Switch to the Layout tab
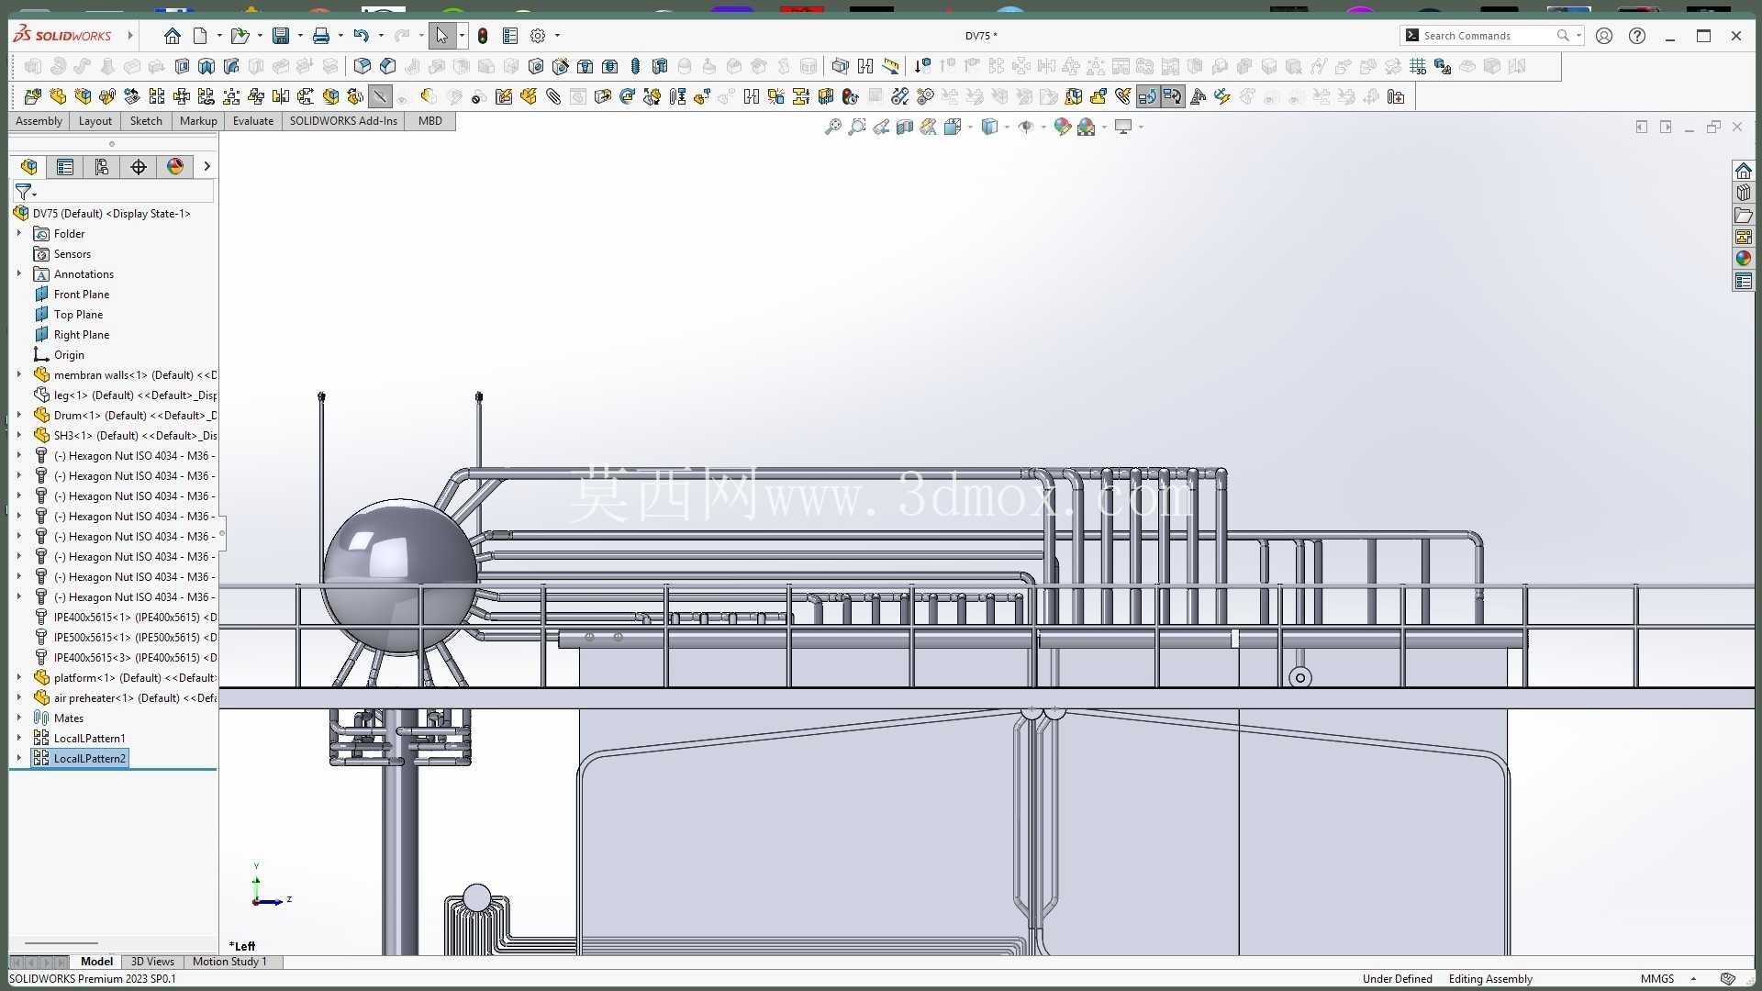1762x991 pixels. pyautogui.click(x=95, y=121)
